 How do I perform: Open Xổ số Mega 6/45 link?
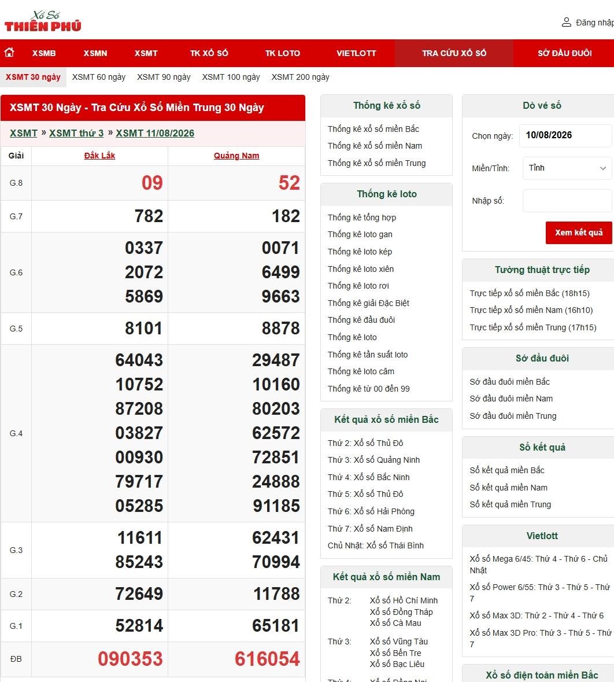(x=538, y=564)
